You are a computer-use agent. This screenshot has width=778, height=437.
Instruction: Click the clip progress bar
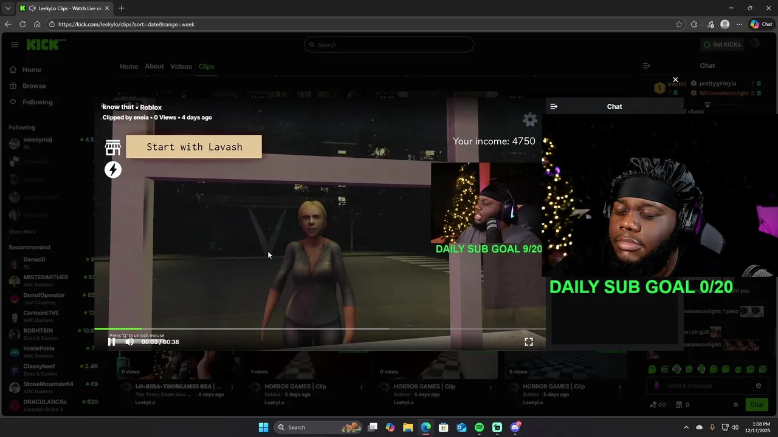pos(320,329)
